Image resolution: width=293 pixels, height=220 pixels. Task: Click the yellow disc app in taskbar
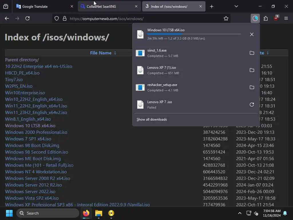(111, 213)
